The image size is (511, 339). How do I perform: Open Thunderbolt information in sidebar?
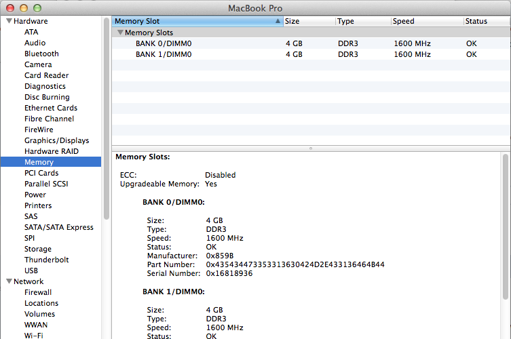pyautogui.click(x=47, y=260)
